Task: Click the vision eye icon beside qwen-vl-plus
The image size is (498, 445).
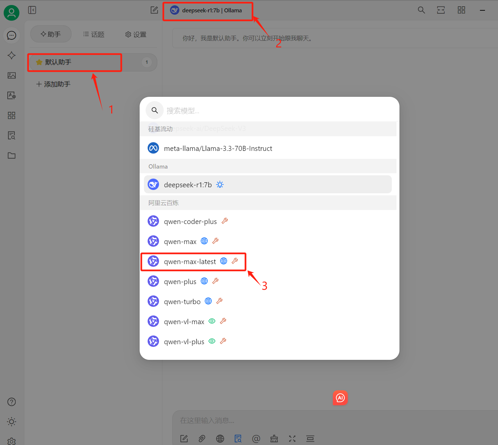Action: 212,341
